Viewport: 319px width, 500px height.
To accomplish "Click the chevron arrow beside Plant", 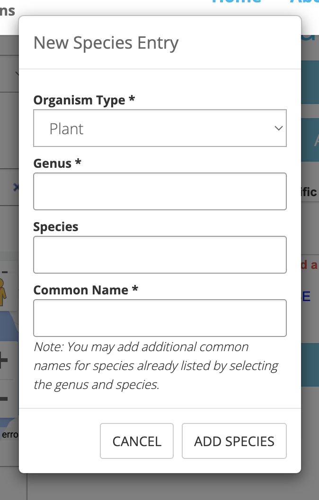I will 279,129.
